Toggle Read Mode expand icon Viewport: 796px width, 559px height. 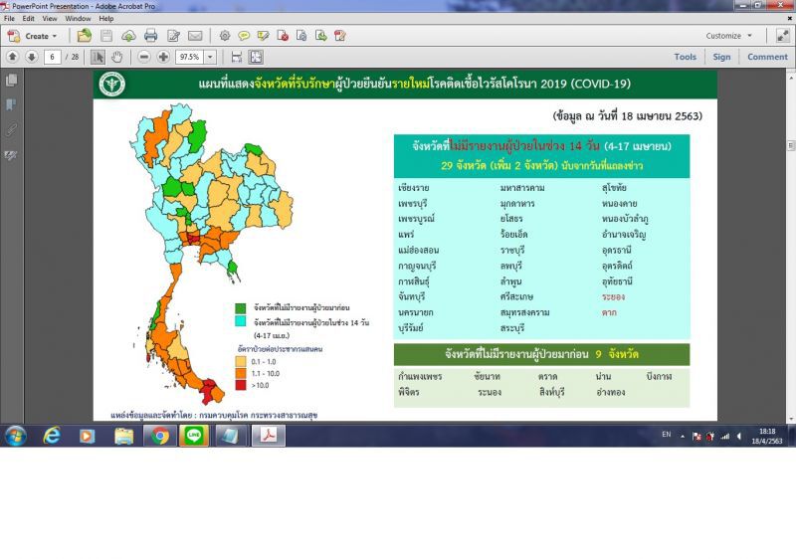(783, 36)
